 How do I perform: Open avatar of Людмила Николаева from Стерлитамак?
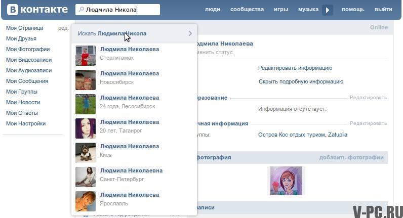pyautogui.click(x=86, y=56)
